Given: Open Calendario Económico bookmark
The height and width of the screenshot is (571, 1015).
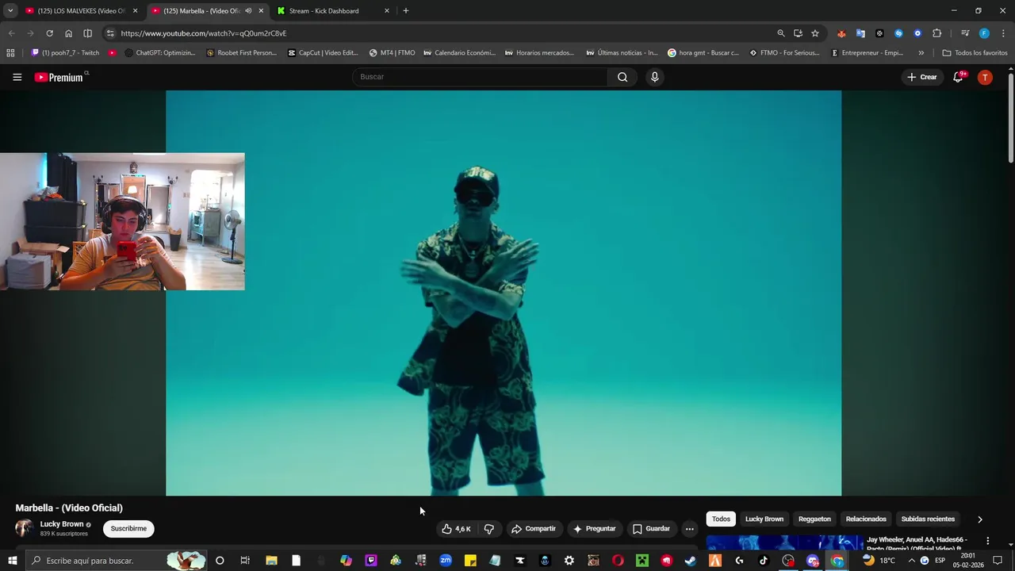Looking at the screenshot, I should 459,53.
